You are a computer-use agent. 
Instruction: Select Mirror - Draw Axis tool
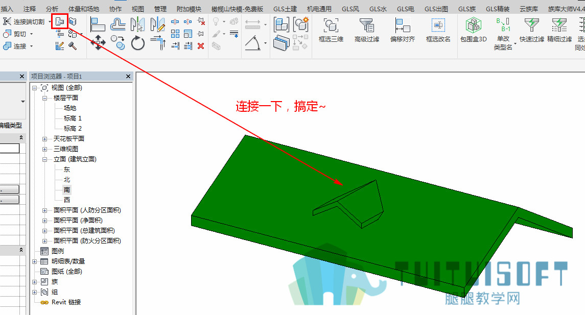click(x=157, y=24)
